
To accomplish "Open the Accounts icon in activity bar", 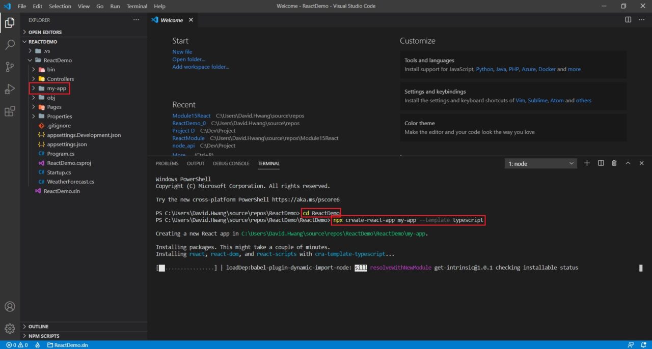I will [10, 307].
